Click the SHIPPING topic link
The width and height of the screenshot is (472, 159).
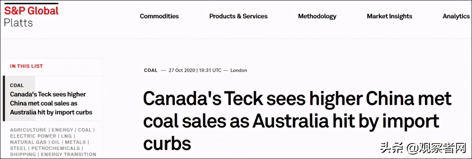point(23,155)
